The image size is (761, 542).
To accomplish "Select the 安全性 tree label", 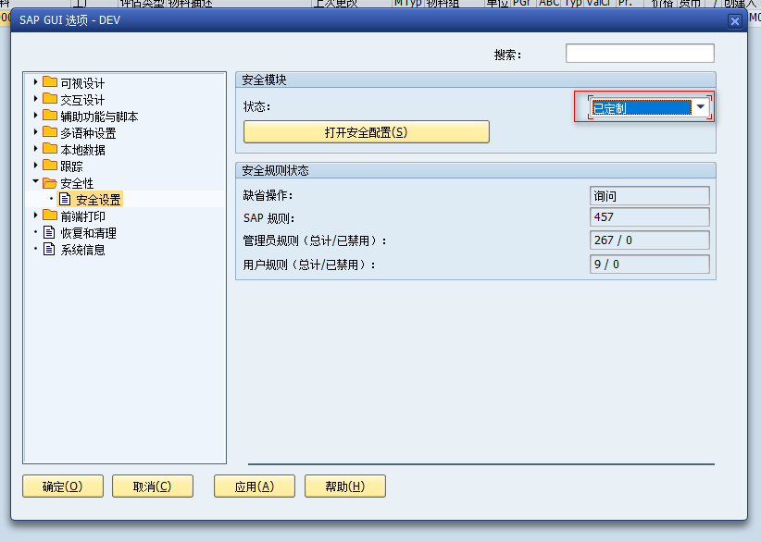I will click(x=77, y=183).
